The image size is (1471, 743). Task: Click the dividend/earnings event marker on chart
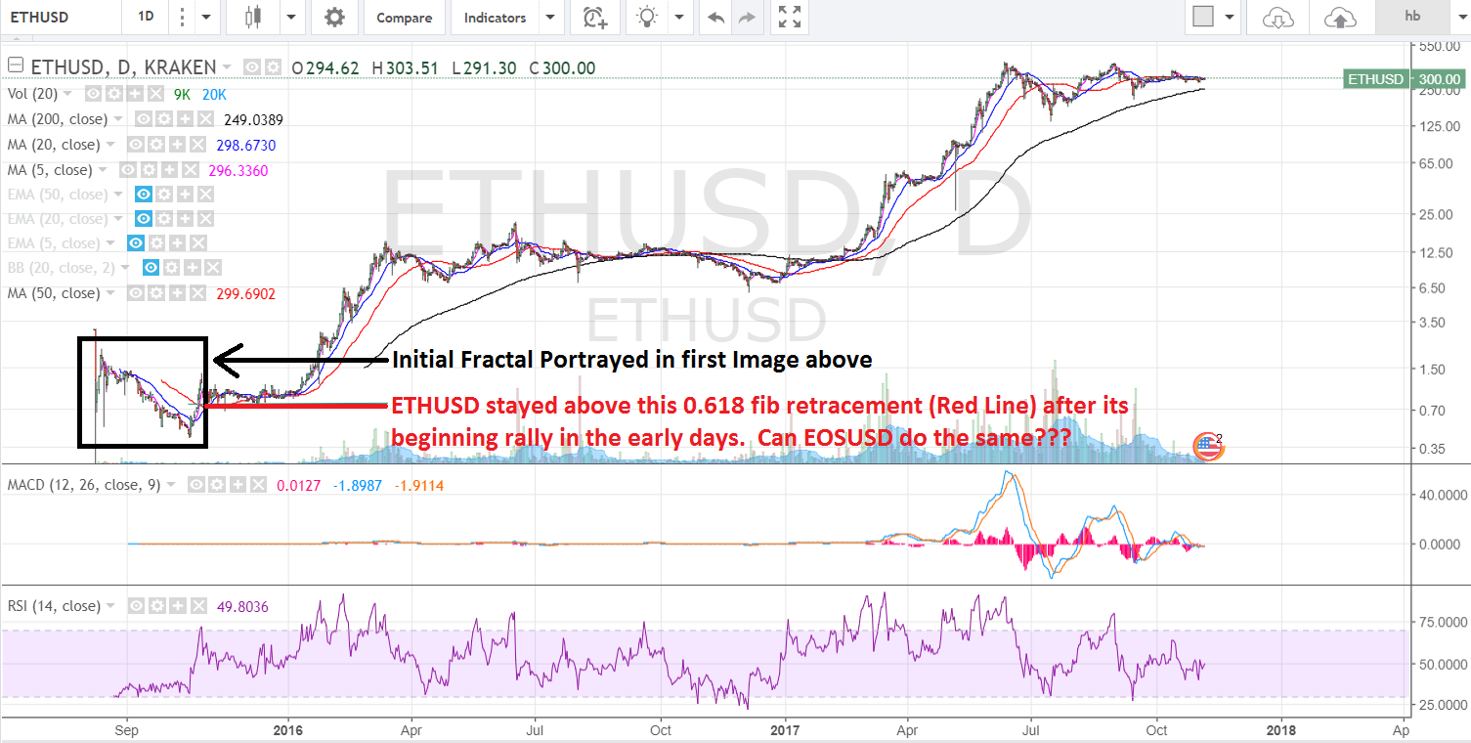point(1209,447)
